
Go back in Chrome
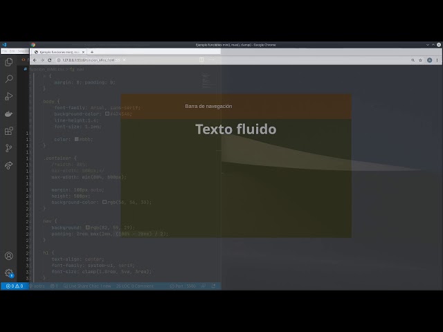(35, 60)
